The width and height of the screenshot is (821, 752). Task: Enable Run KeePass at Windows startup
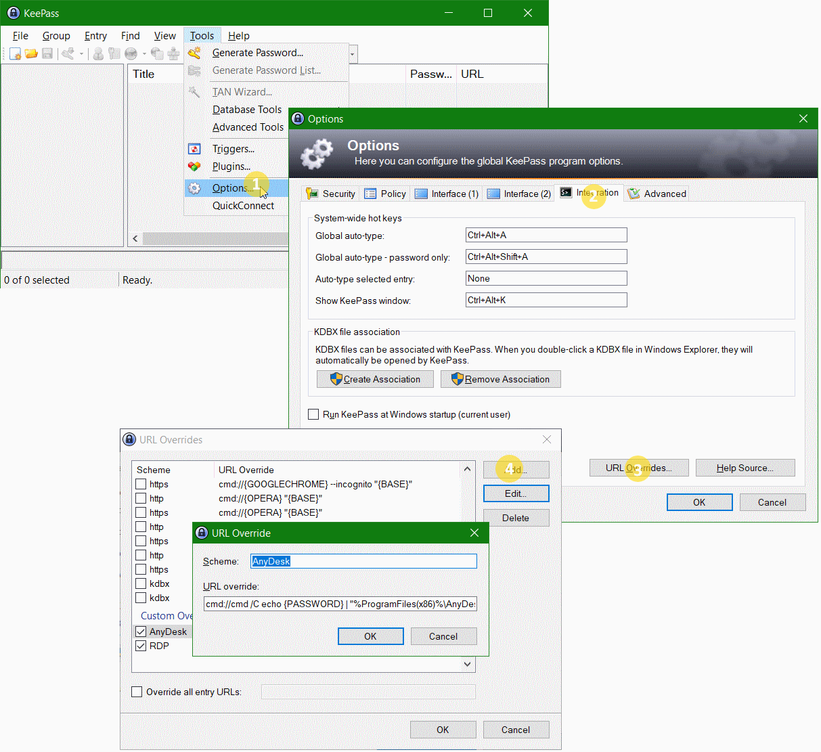313,414
